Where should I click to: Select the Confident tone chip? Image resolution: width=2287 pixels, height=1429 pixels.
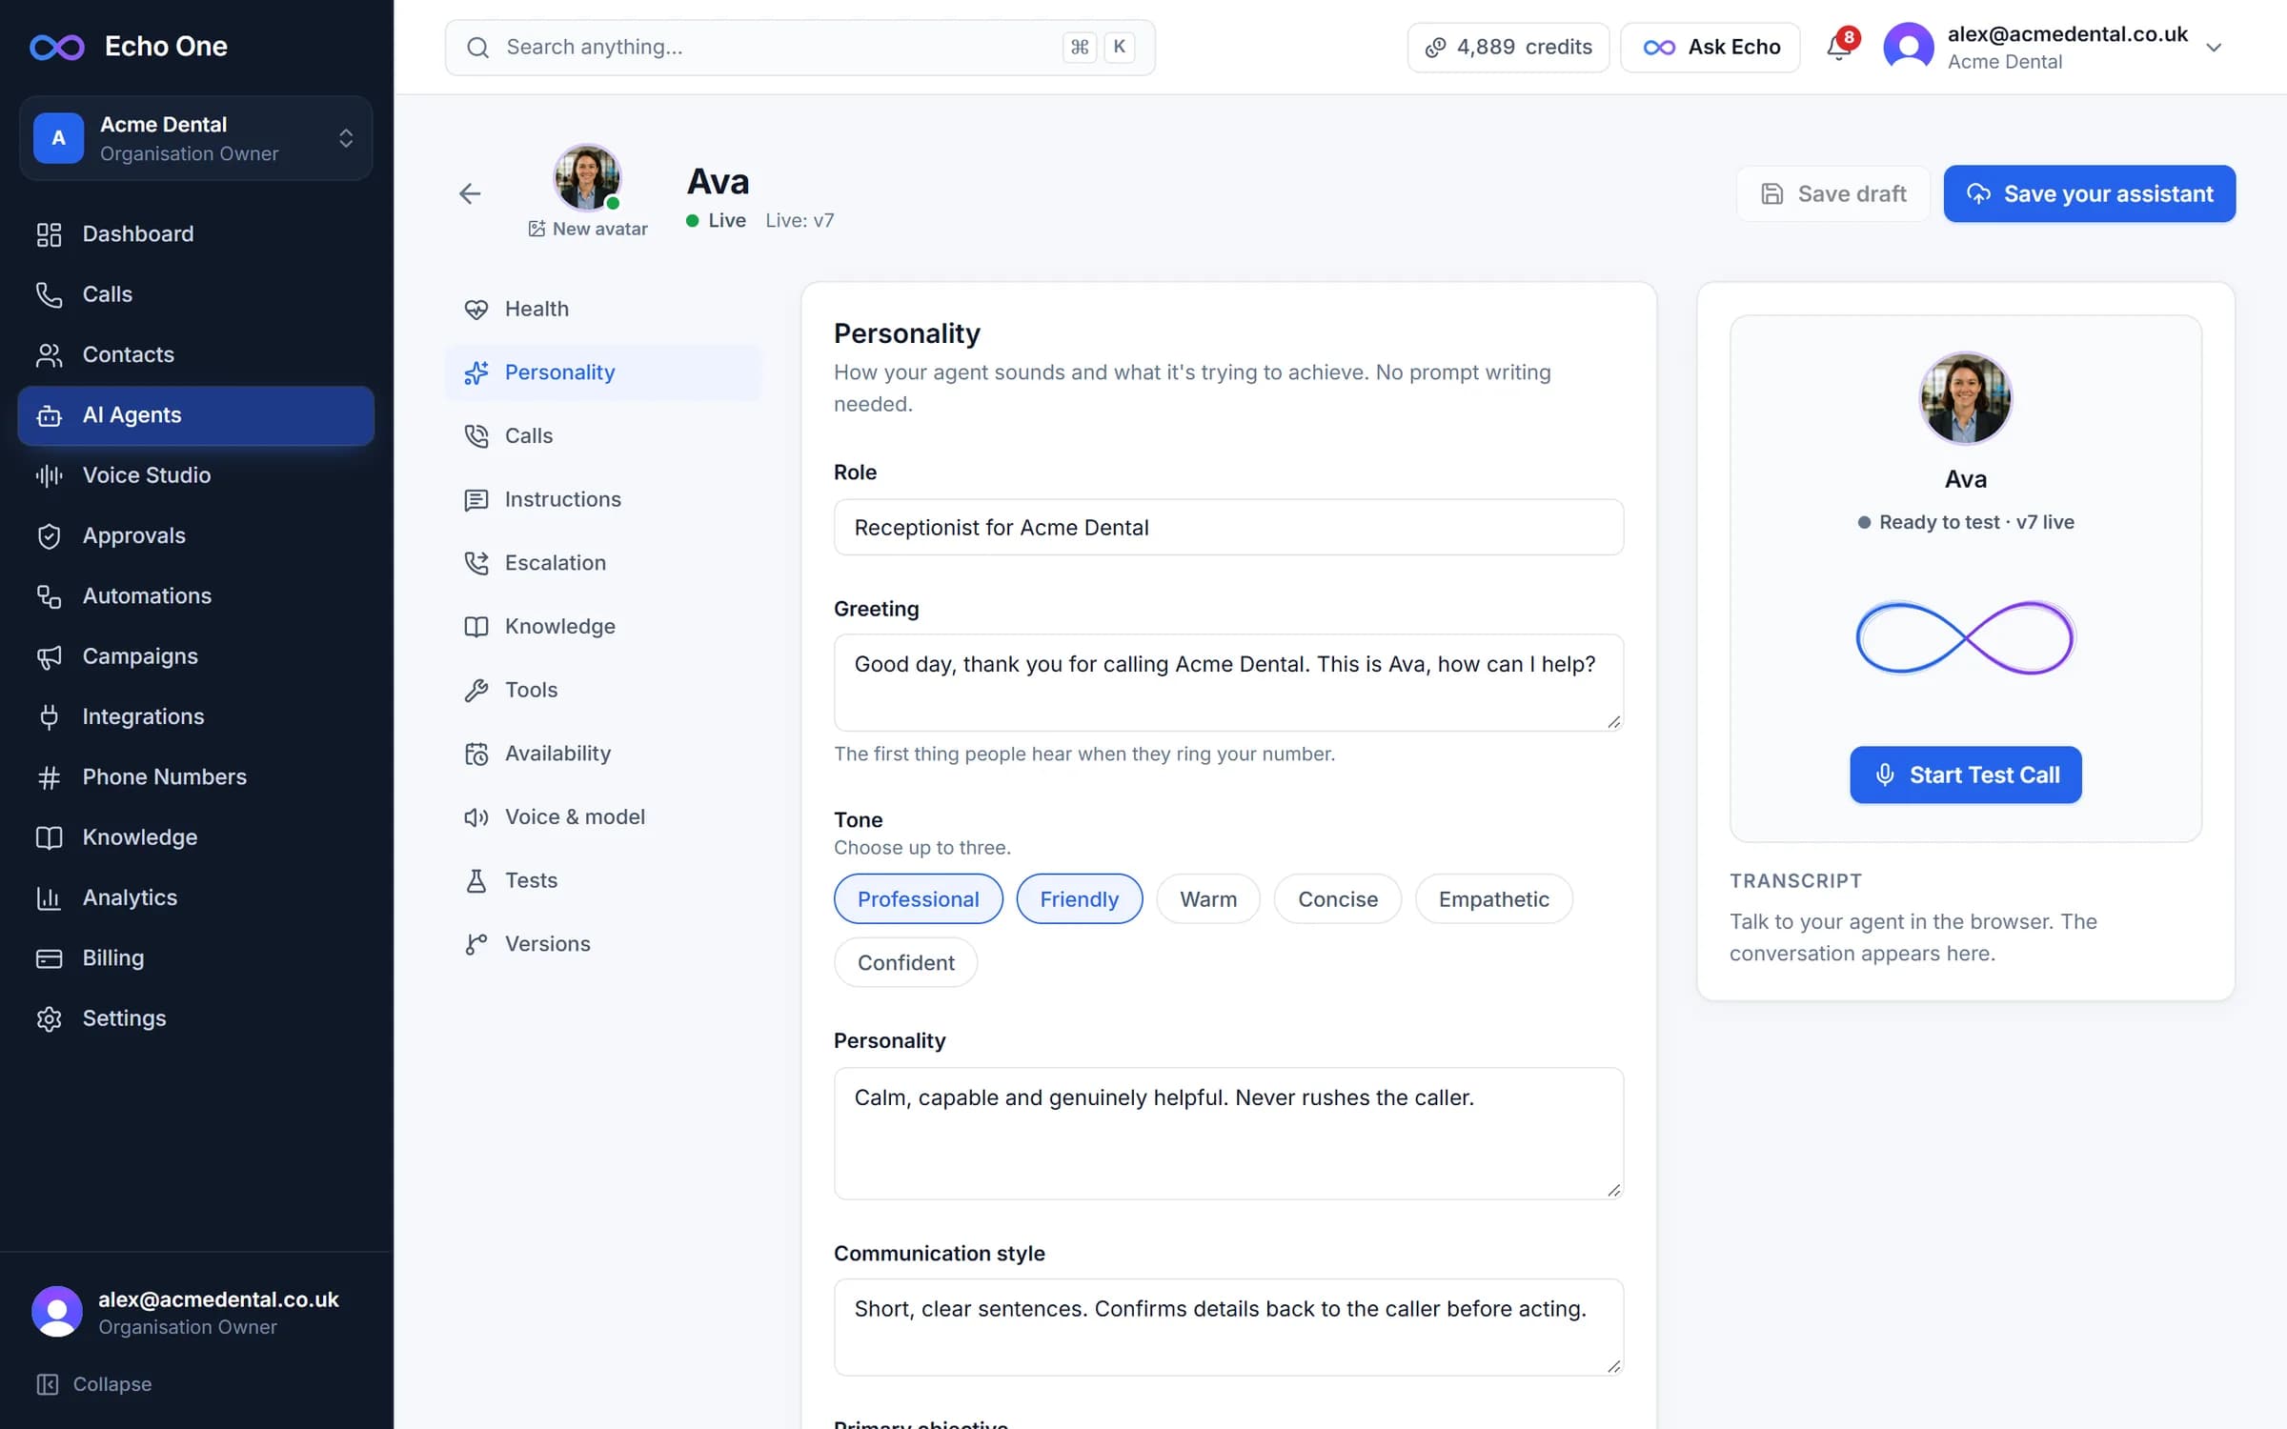(x=905, y=962)
